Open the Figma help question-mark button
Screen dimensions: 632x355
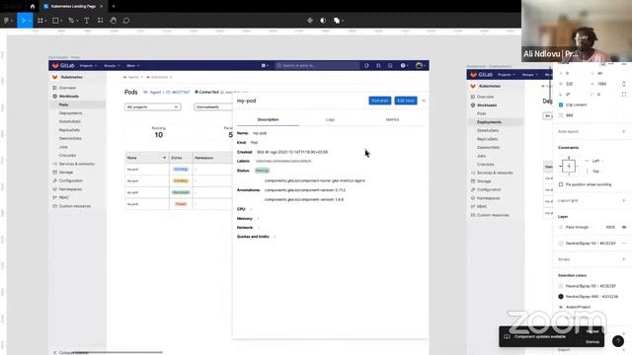(618, 341)
